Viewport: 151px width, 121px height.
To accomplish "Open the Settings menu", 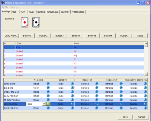I will click(x=14, y=7).
